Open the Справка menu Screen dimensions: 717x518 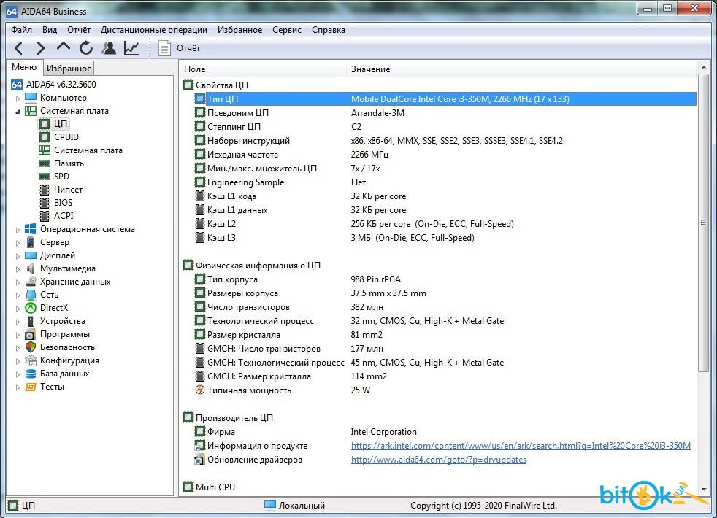(329, 30)
